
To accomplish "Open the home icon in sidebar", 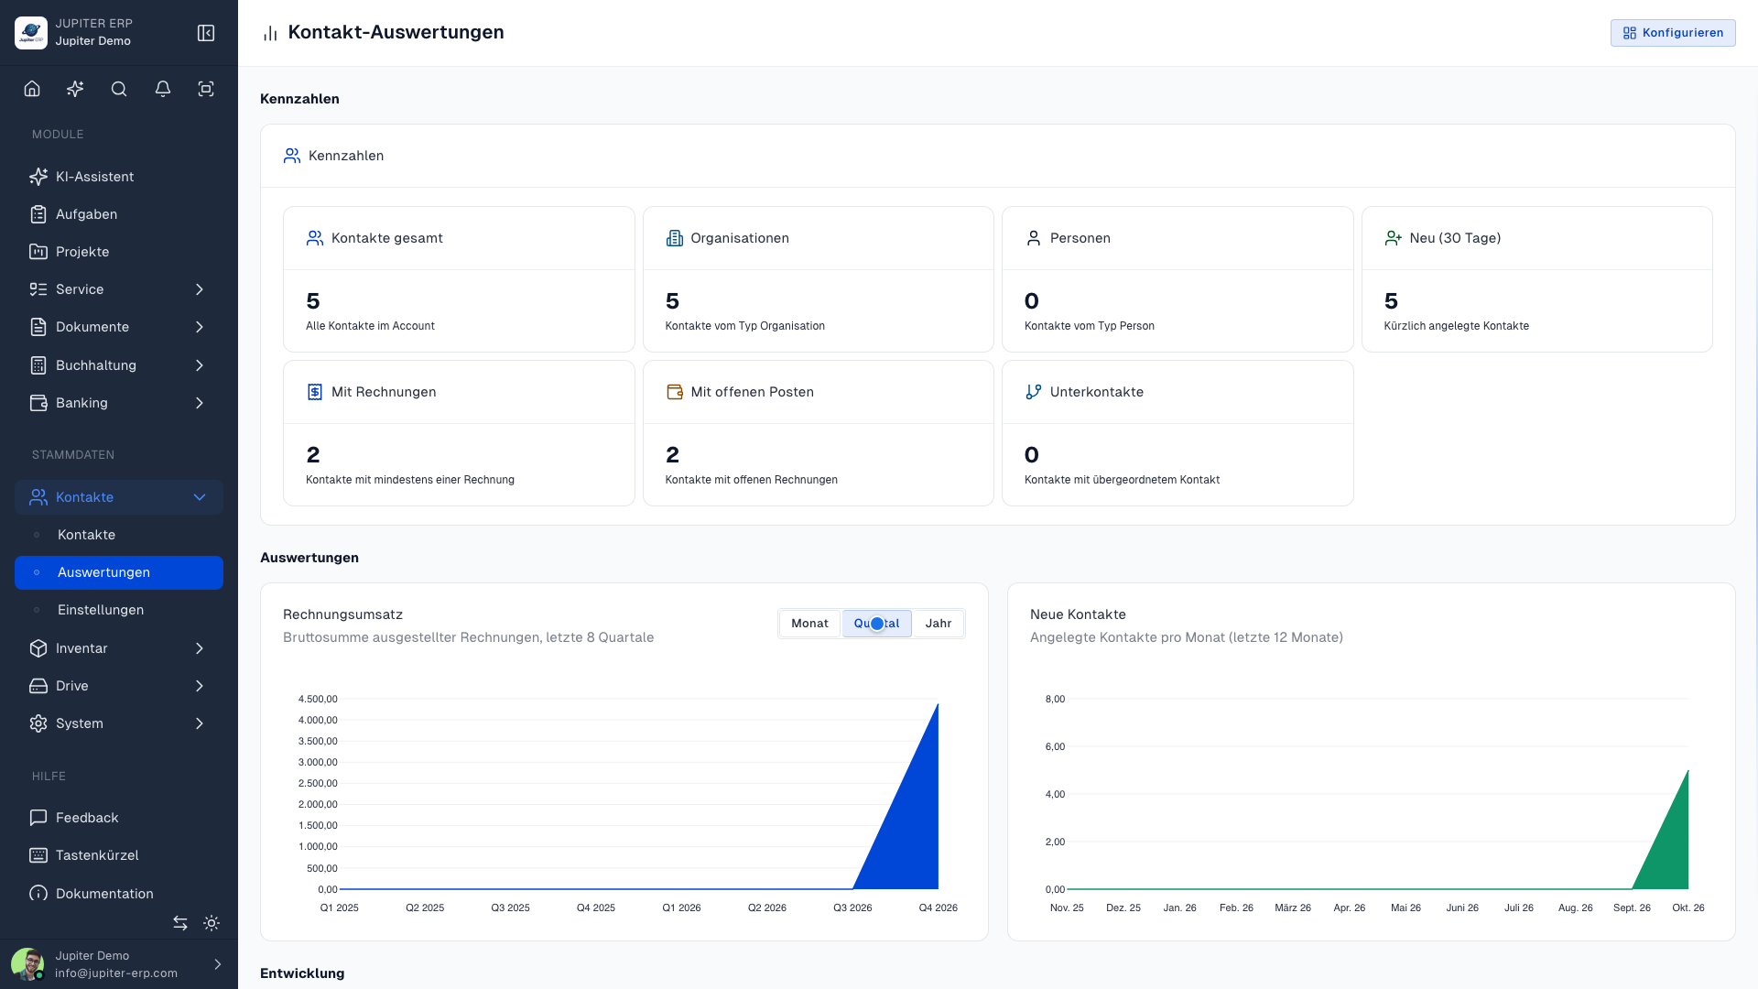I will (x=32, y=89).
